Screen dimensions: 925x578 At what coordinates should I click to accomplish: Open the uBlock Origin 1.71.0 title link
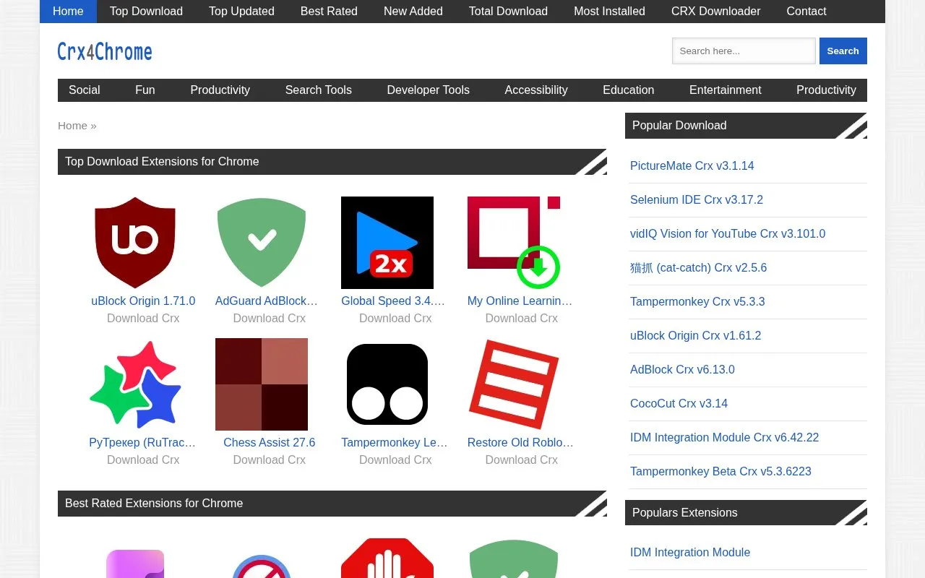[x=143, y=301]
